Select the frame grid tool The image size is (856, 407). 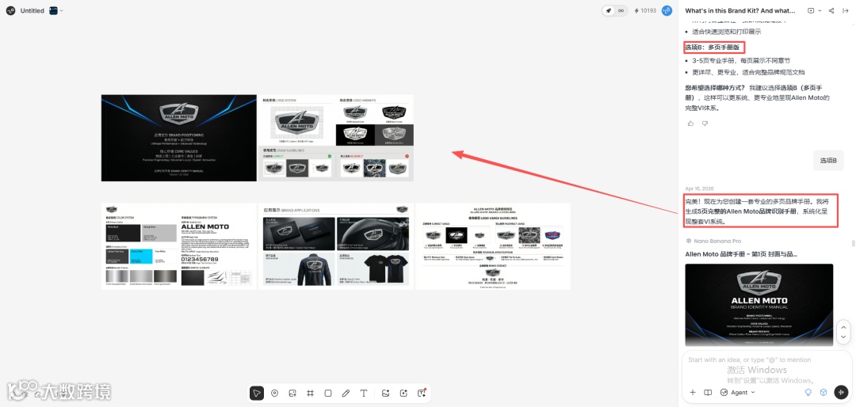coord(310,393)
